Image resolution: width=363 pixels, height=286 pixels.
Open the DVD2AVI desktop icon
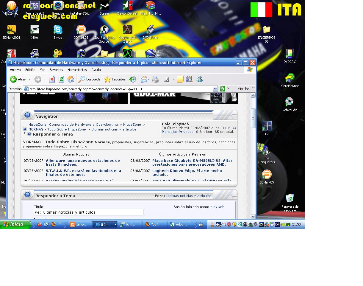pyautogui.click(x=290, y=56)
